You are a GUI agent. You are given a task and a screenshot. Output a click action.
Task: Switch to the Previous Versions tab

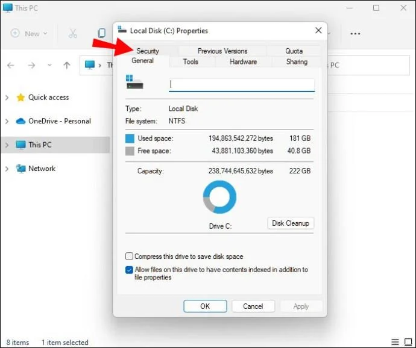coord(222,51)
